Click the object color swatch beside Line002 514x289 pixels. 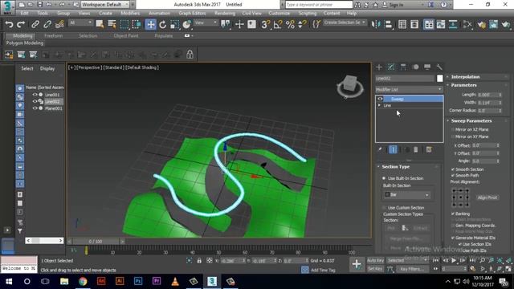[439, 79]
